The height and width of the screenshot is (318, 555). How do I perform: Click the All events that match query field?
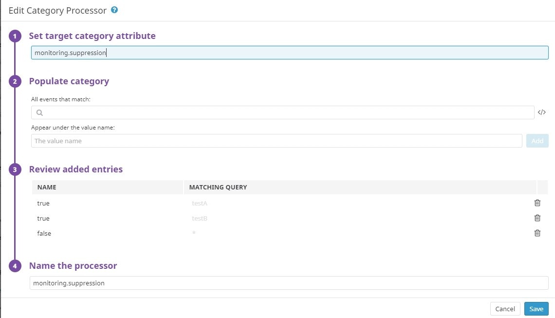pyautogui.click(x=282, y=112)
